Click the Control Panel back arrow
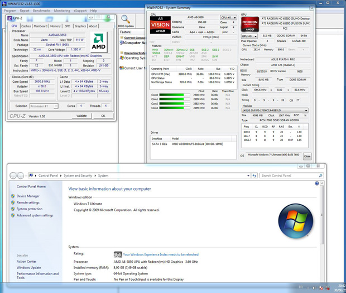346x293 pixels. 13,176
